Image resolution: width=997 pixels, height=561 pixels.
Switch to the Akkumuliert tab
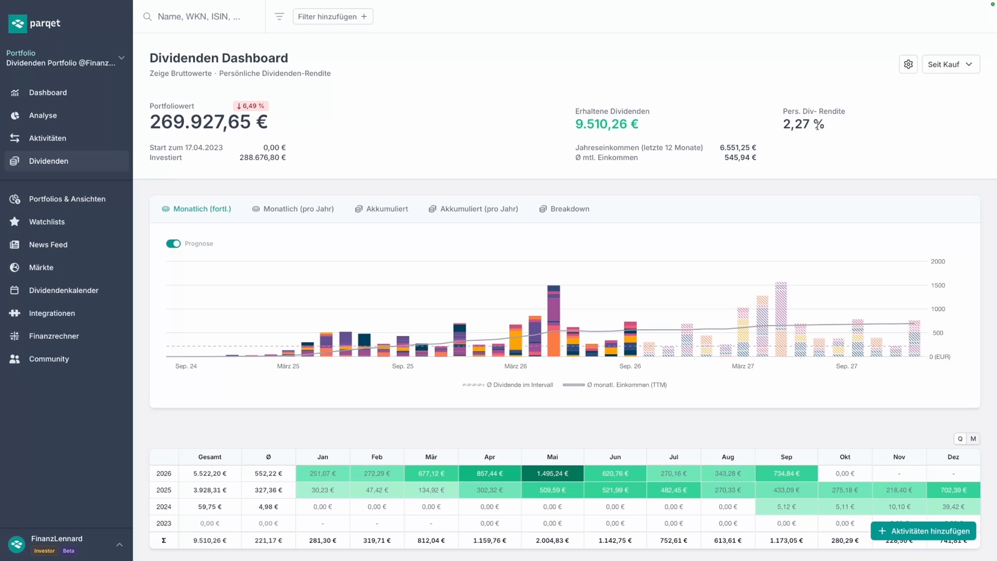381,209
